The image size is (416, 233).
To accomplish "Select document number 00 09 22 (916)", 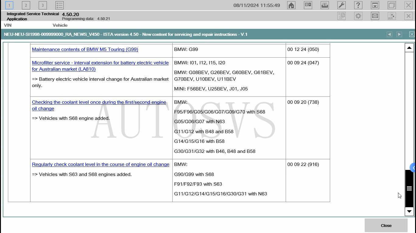I will 303,164.
